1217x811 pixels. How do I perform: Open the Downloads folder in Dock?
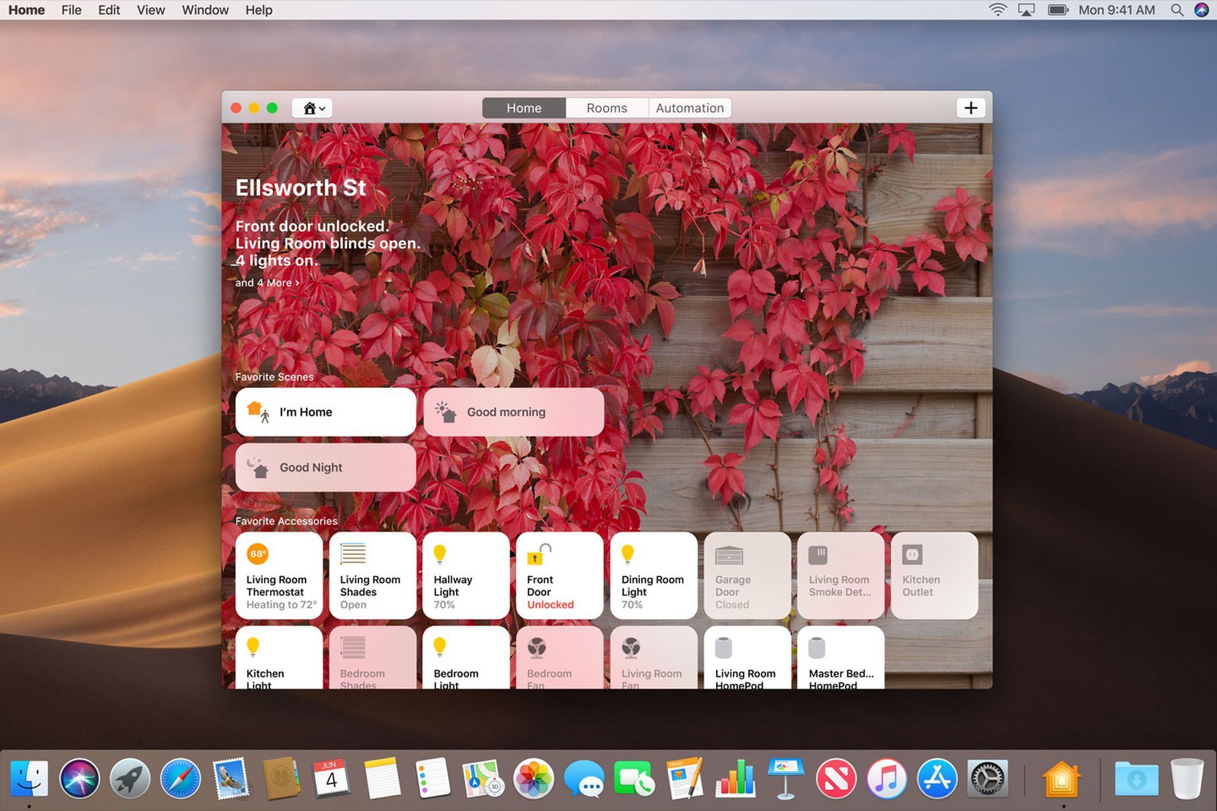point(1136,778)
